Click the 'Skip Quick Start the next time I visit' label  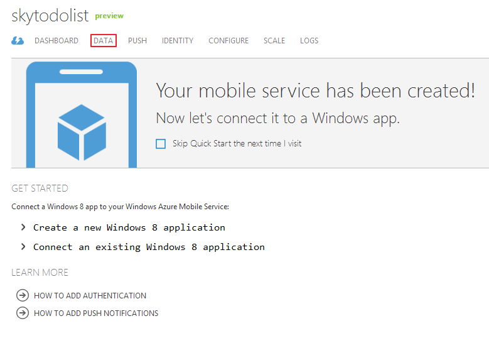237,144
